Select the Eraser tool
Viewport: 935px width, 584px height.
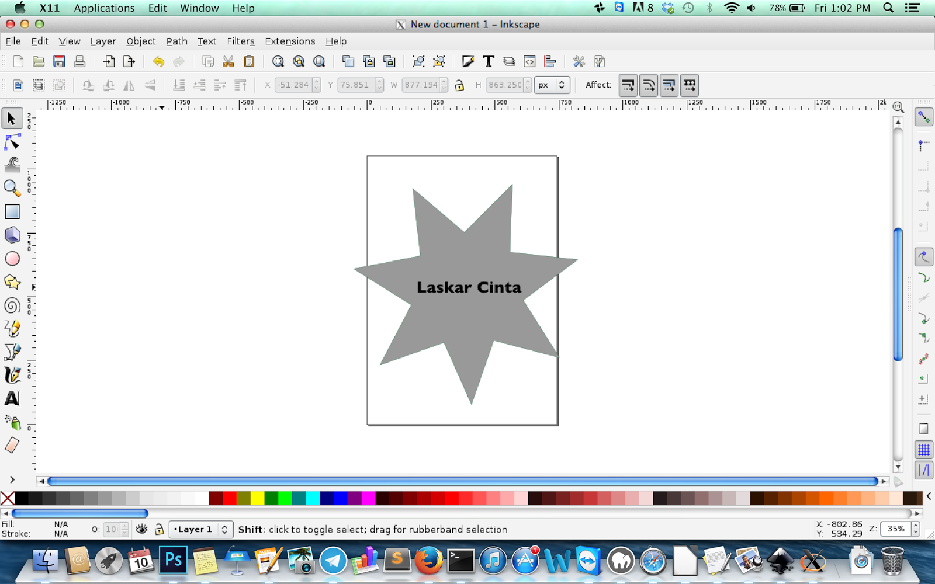(12, 445)
